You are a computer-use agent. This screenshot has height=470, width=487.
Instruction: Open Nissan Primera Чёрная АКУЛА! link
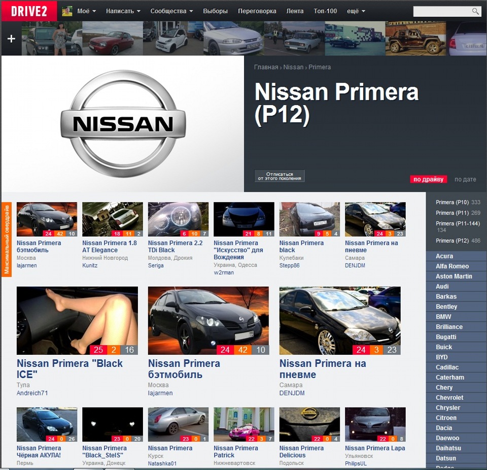coord(39,451)
